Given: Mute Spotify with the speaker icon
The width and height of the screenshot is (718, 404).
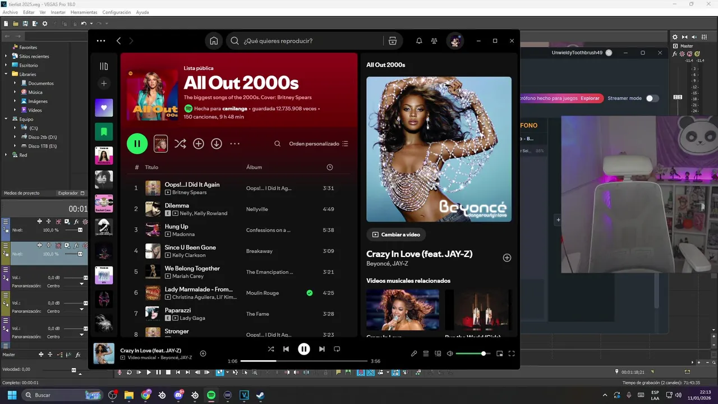Looking at the screenshot, I should pos(450,353).
